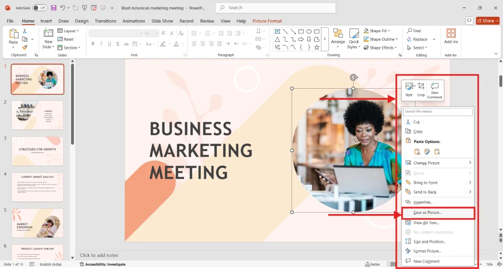503x269 pixels.
Task: Click the Format Painter icon
Action: click(x=25, y=46)
